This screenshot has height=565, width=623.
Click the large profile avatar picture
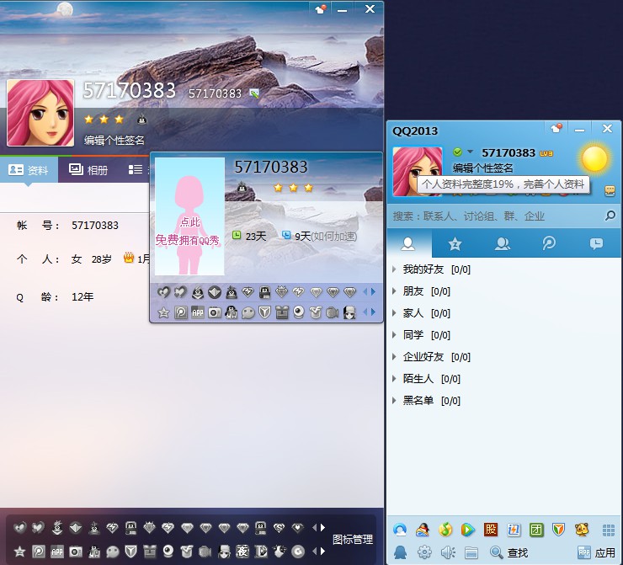point(40,113)
